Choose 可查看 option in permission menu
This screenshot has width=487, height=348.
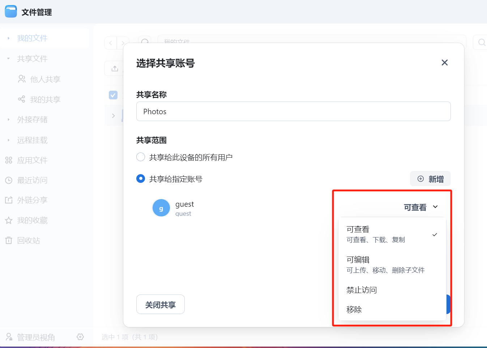click(x=392, y=234)
